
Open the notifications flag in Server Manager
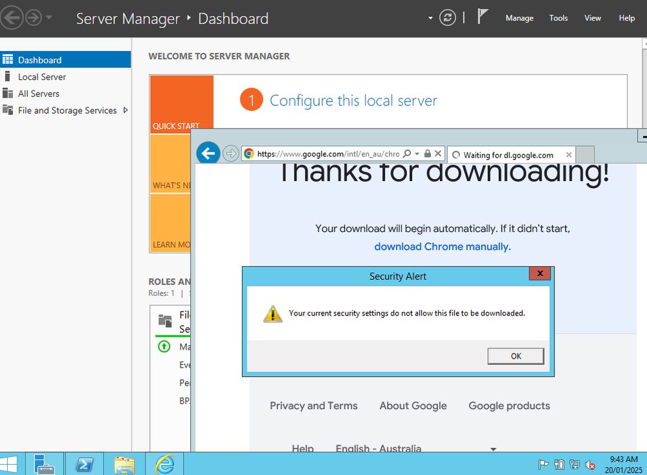(x=482, y=17)
